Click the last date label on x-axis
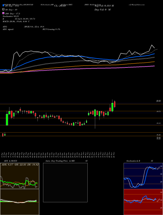 coord(114,155)
